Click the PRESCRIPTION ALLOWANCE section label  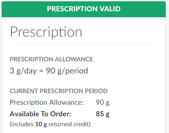pyautogui.click(x=51, y=59)
